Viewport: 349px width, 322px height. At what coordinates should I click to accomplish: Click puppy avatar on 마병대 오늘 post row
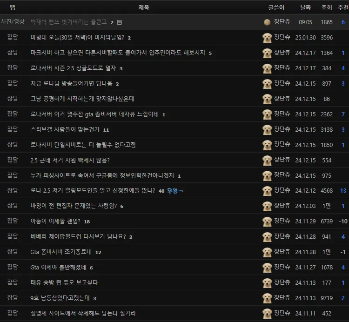267,38
